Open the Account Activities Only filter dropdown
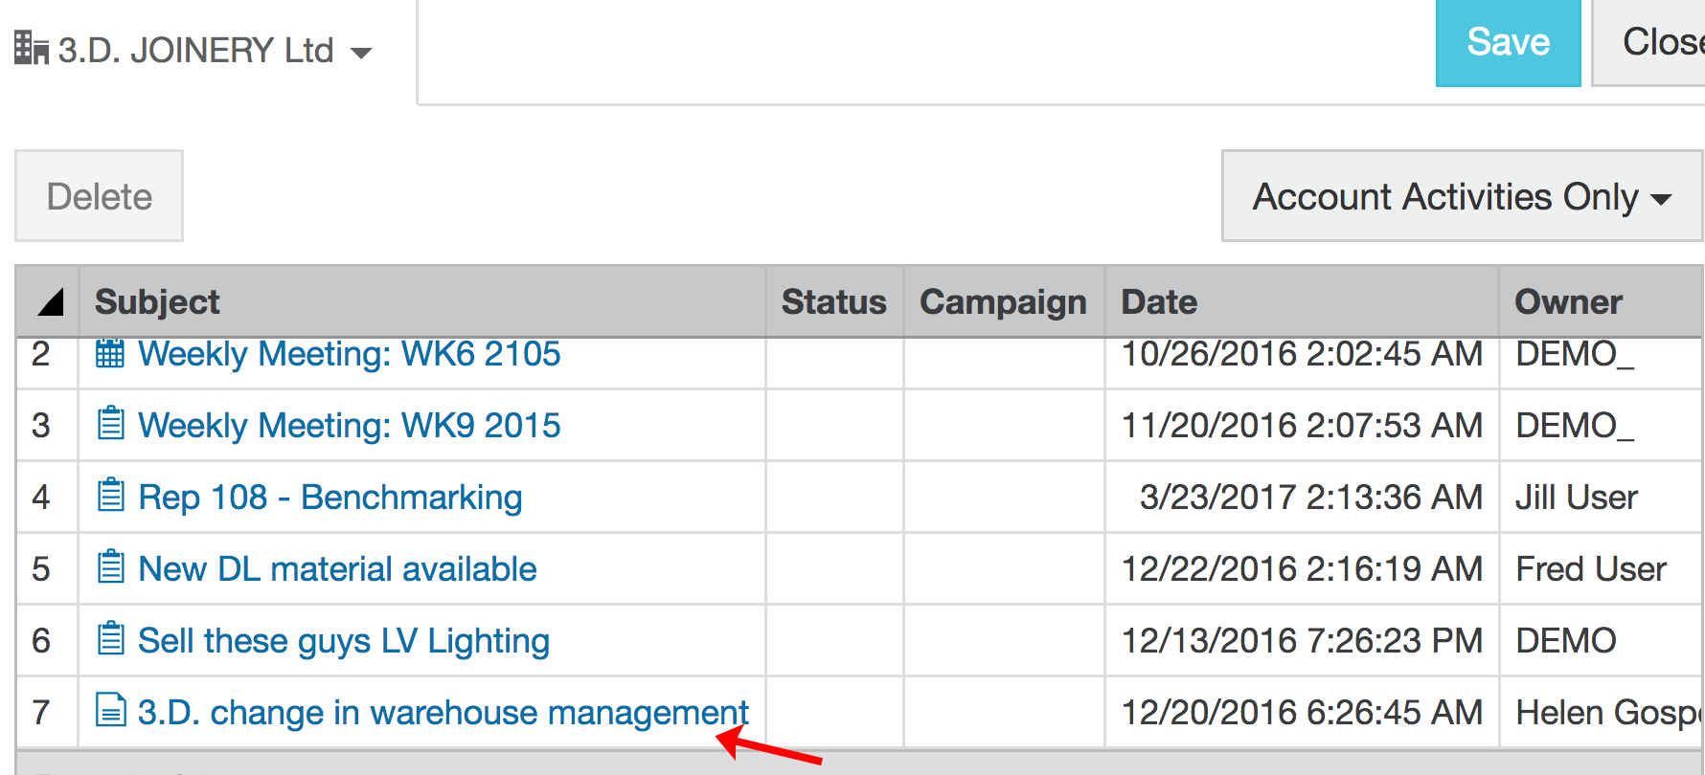The width and height of the screenshot is (1705, 775). tap(1461, 197)
